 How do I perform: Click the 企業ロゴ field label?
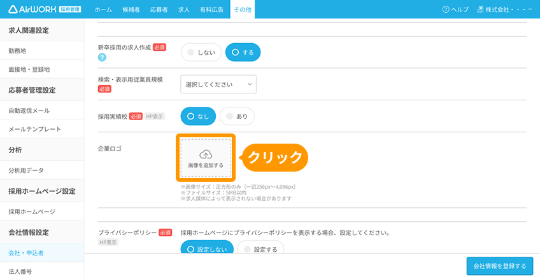(110, 149)
